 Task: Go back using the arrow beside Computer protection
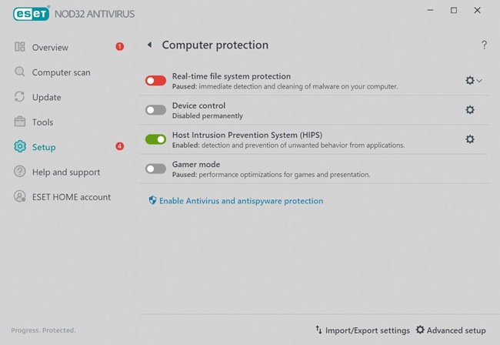coord(149,45)
